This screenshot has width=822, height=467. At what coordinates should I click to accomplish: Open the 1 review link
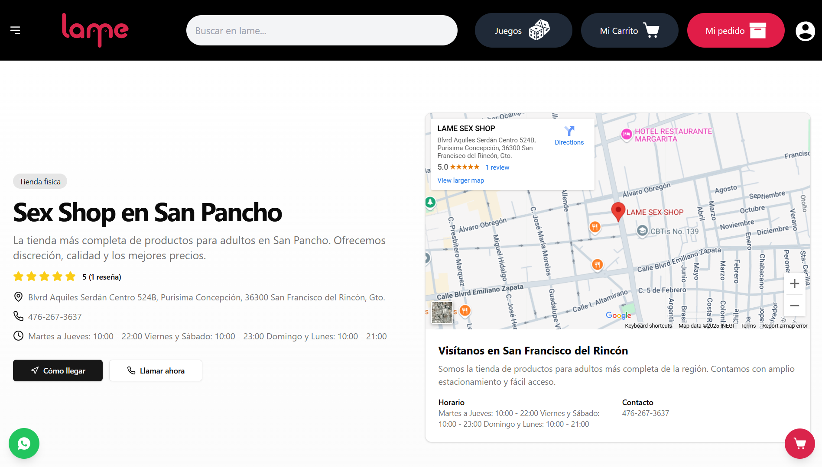coord(497,167)
